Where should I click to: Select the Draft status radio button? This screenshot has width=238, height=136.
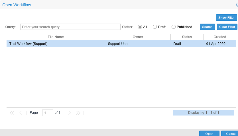(155, 27)
